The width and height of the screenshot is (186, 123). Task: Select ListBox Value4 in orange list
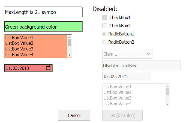(19, 55)
